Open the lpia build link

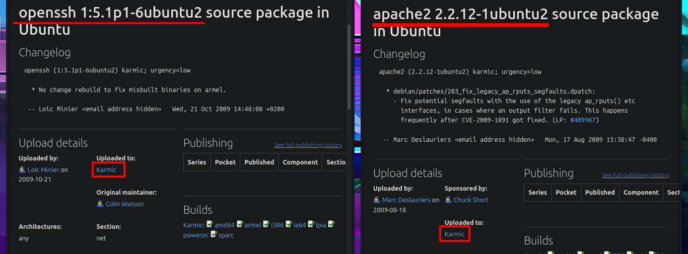point(321,225)
